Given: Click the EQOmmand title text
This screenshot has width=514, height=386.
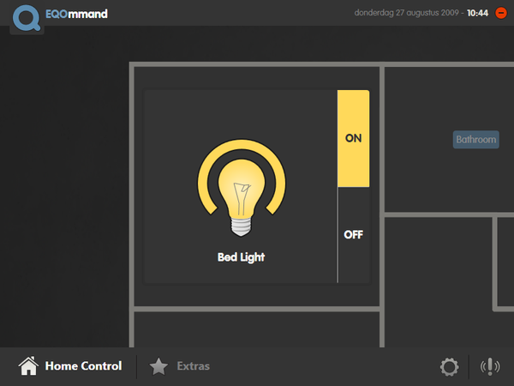Looking at the screenshot, I should pyautogui.click(x=76, y=14).
